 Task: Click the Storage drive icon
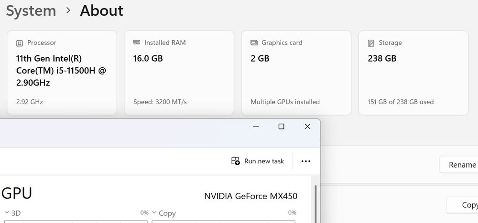pyautogui.click(x=371, y=43)
